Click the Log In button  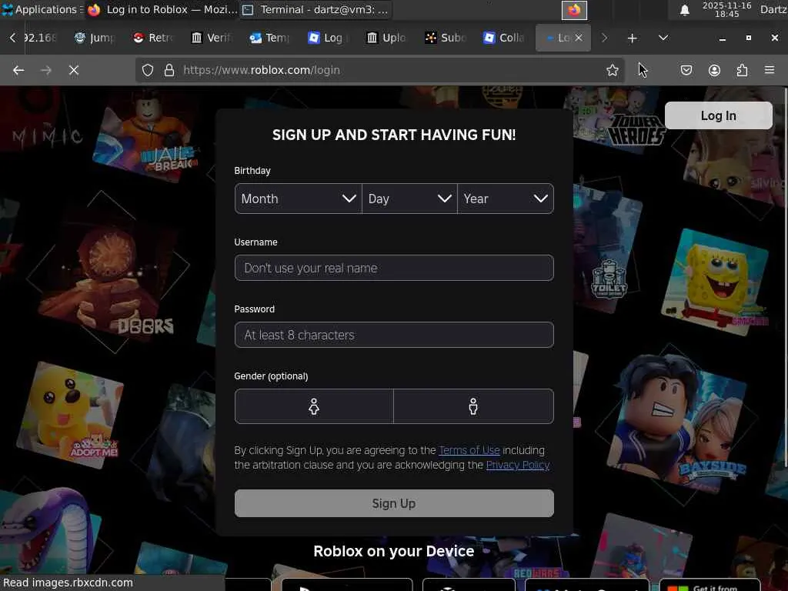click(x=718, y=115)
